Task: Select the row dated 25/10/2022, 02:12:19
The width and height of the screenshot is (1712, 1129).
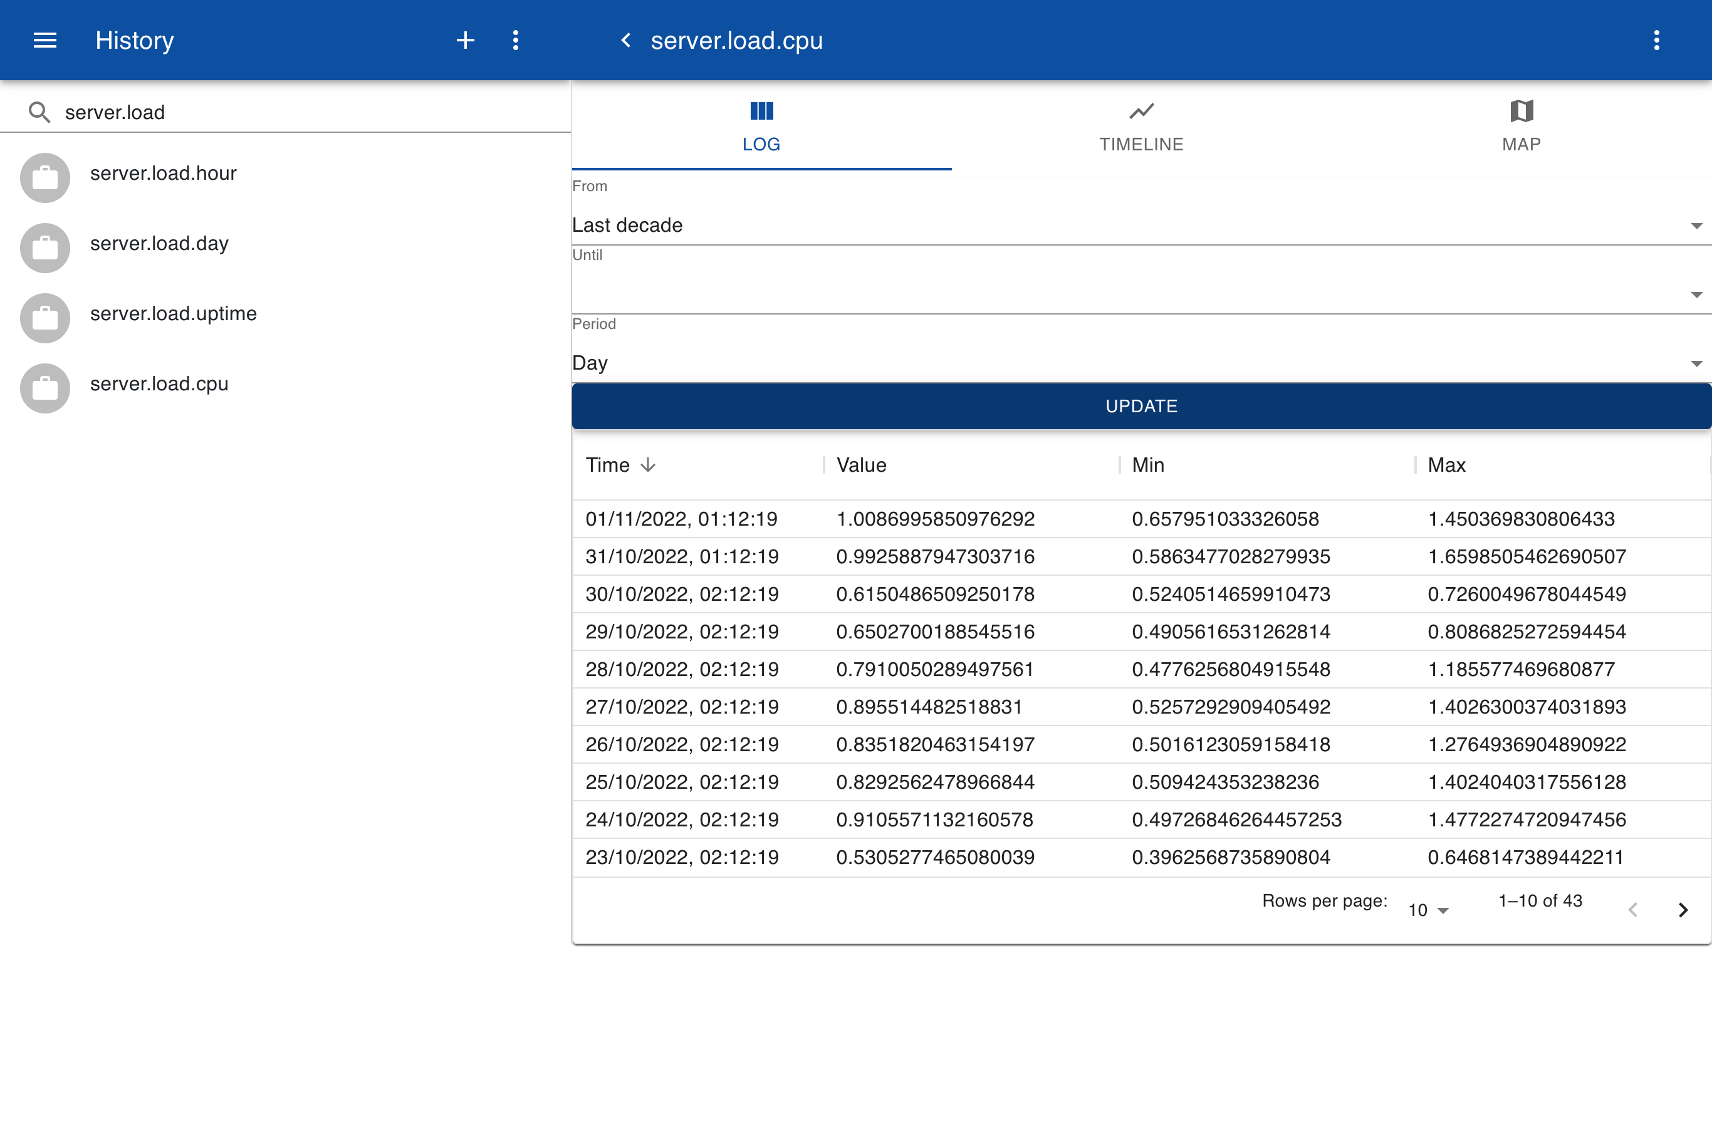Action: pos(1142,782)
